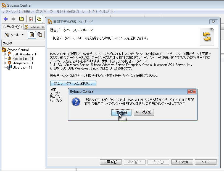Select Mobile Link 11 in folder tree
The width and height of the screenshot is (224, 172).
pyautogui.click(x=23, y=59)
